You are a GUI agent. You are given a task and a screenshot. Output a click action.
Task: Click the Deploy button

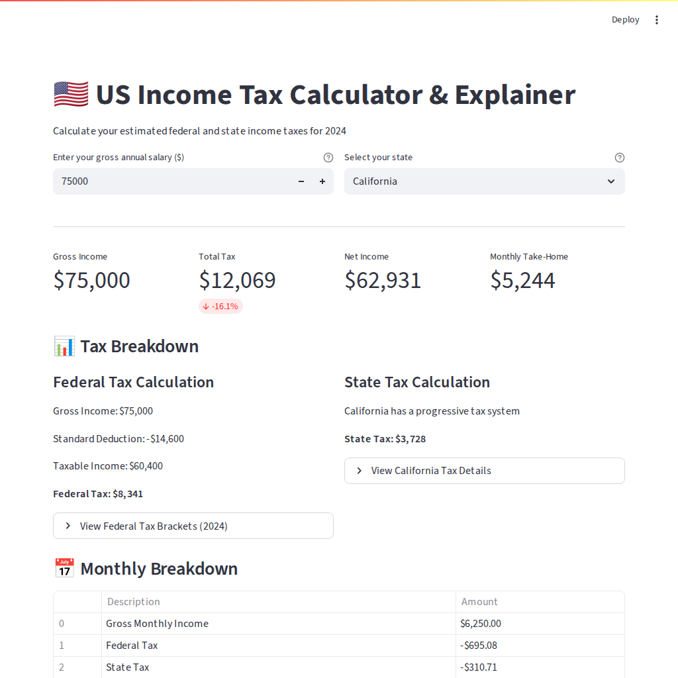[625, 20]
